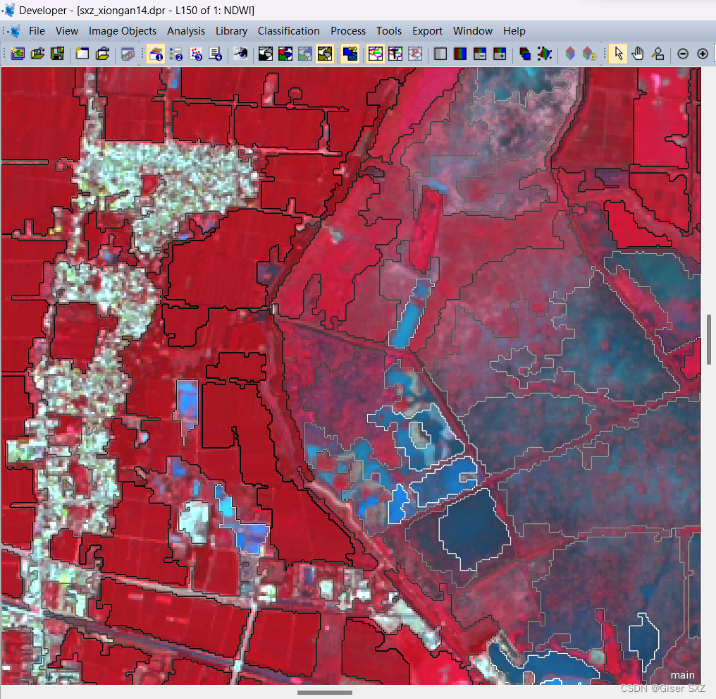The height and width of the screenshot is (699, 716).
Task: Open the Tools menu
Action: coord(389,31)
